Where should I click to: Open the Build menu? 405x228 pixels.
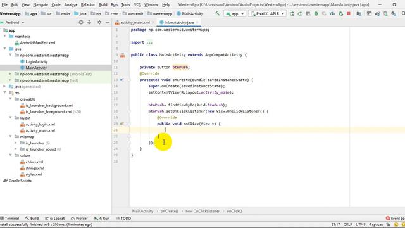tap(103, 4)
